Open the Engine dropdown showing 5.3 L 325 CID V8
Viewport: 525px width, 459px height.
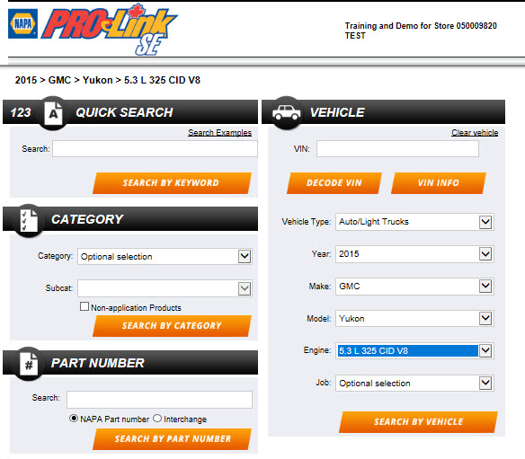414,350
